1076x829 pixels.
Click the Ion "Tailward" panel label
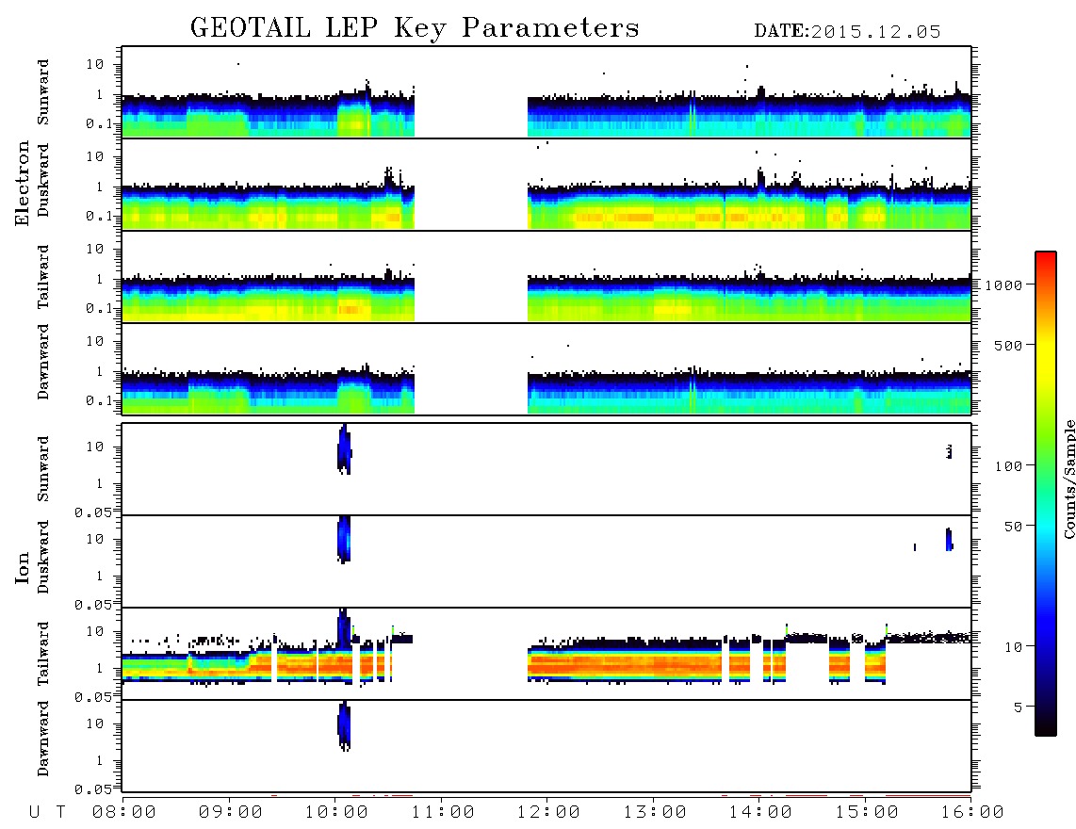[43, 654]
